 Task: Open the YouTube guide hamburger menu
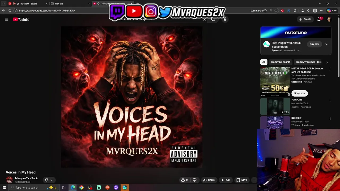pos(6,19)
